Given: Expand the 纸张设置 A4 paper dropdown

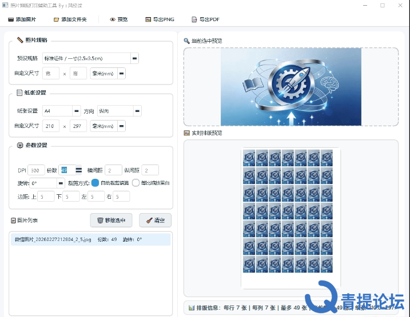Looking at the screenshot, I should point(76,111).
